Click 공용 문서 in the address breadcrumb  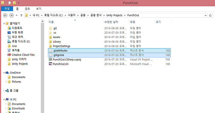click(x=96, y=15)
